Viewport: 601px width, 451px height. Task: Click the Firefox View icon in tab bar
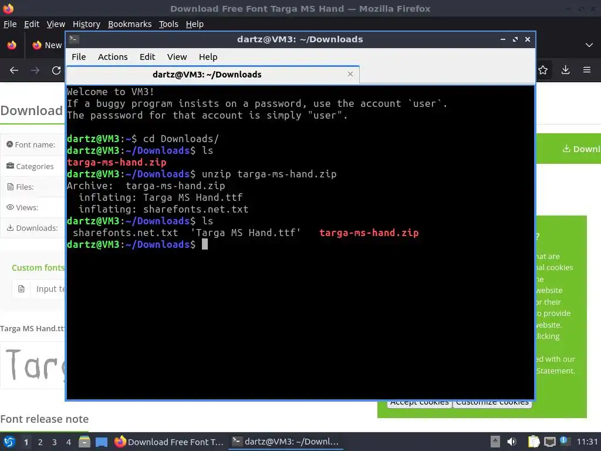tap(12, 45)
